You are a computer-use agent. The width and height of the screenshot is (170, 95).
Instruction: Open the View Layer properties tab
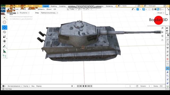pyautogui.click(x=168, y=52)
